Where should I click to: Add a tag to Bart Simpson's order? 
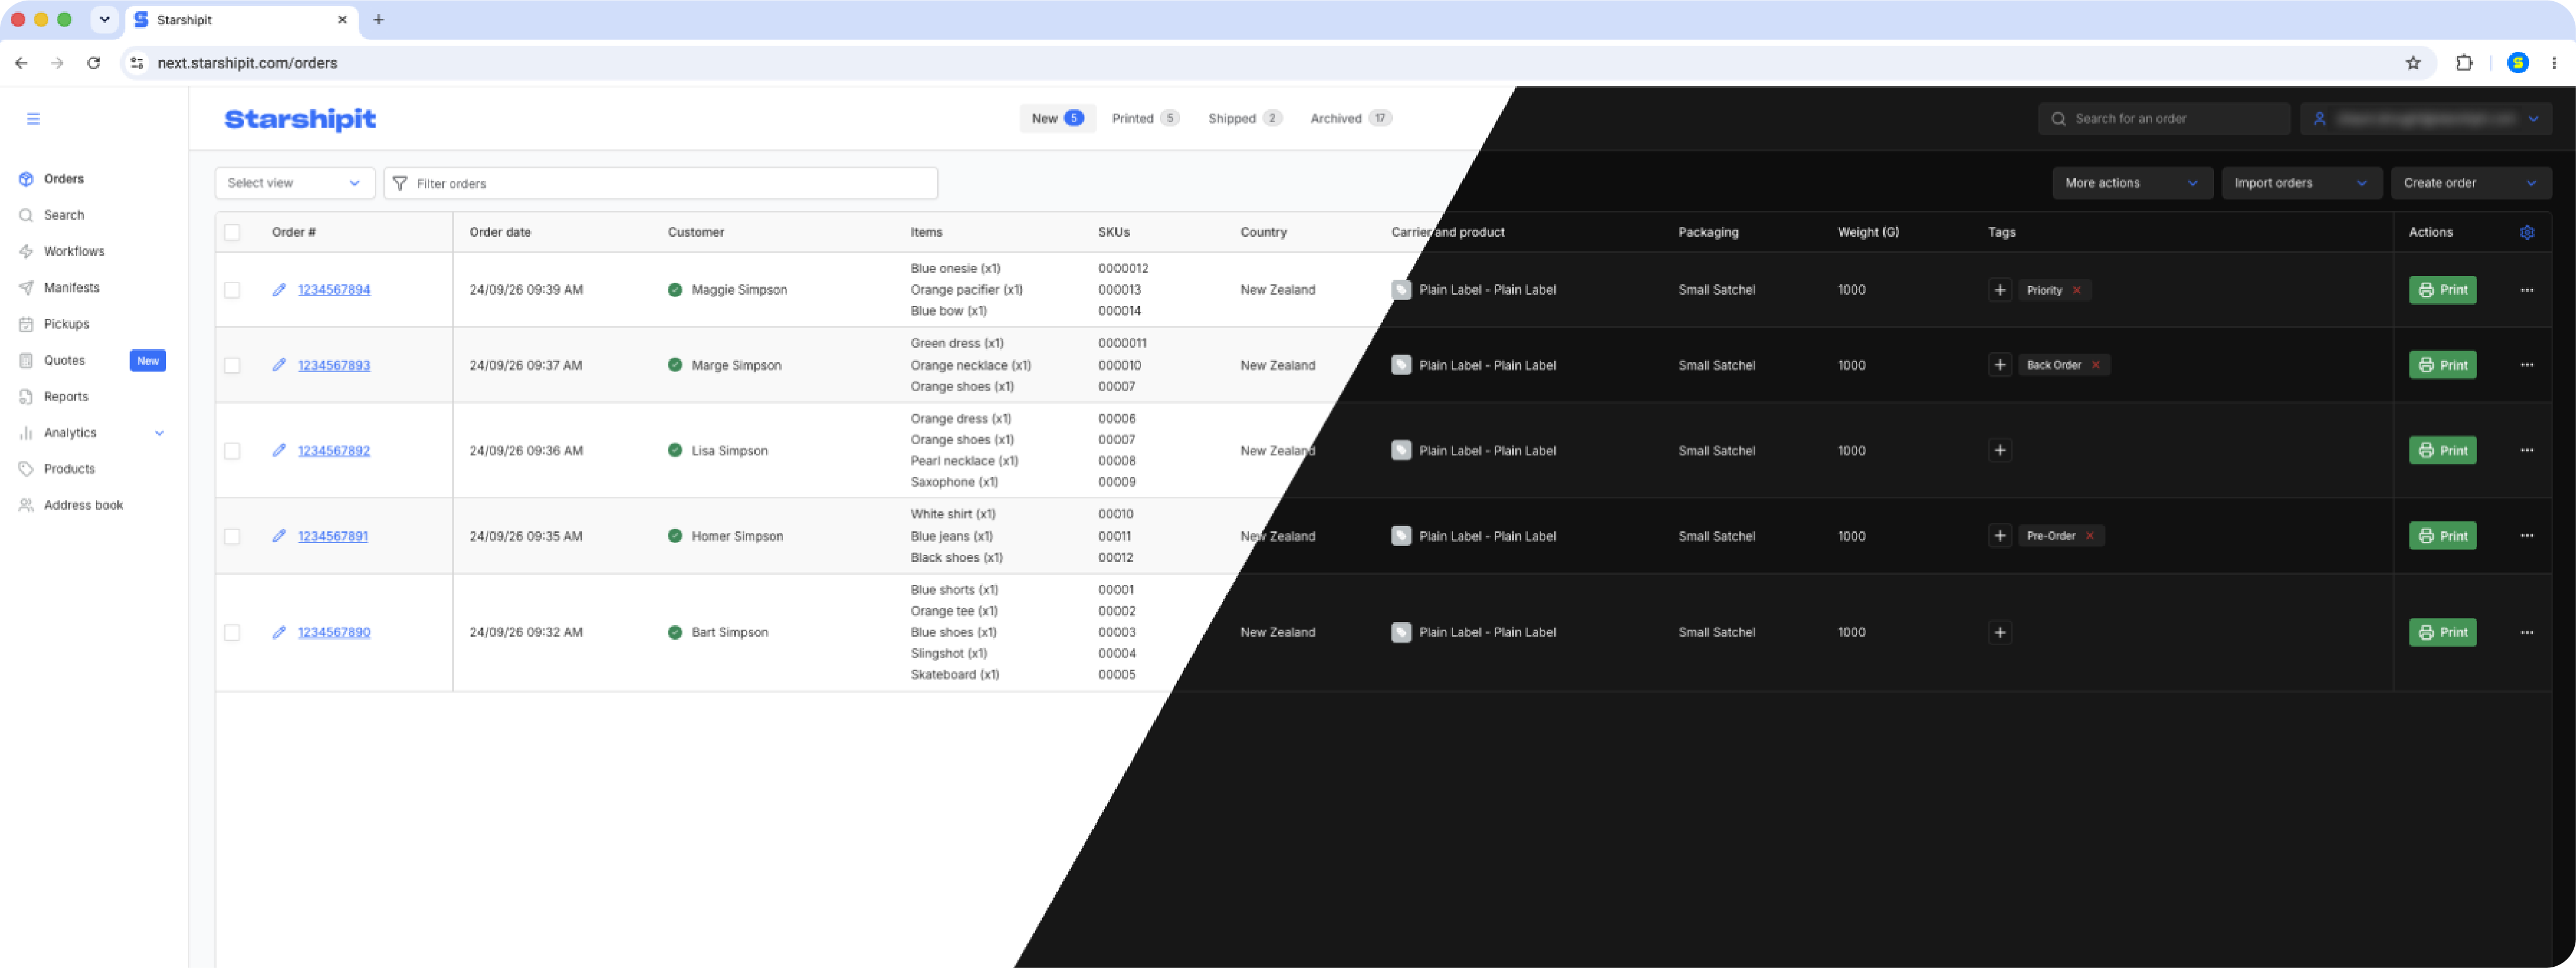pos(2000,633)
